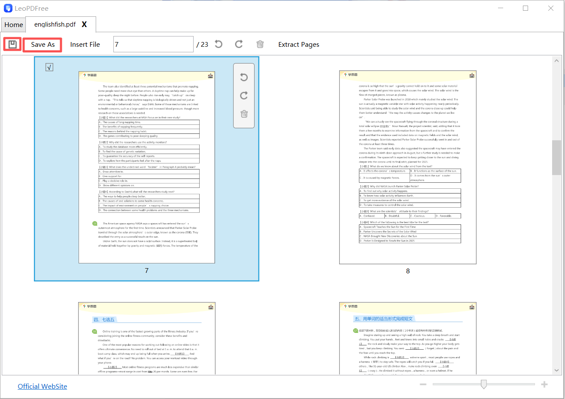Open the Official WebSite link

click(42, 386)
